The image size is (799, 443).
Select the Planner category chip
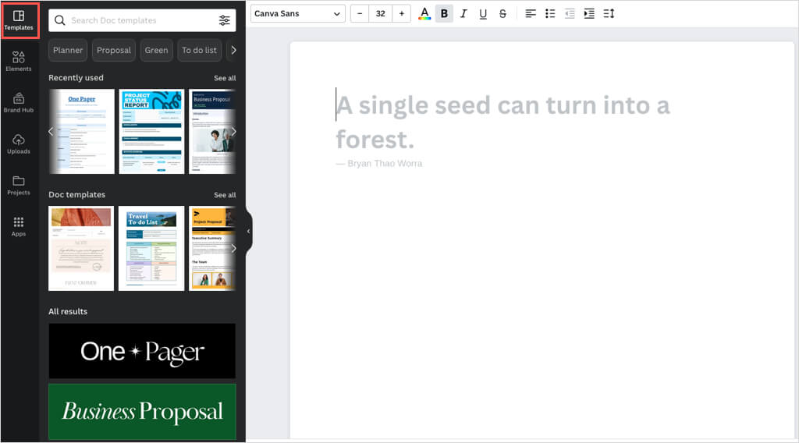pos(68,50)
